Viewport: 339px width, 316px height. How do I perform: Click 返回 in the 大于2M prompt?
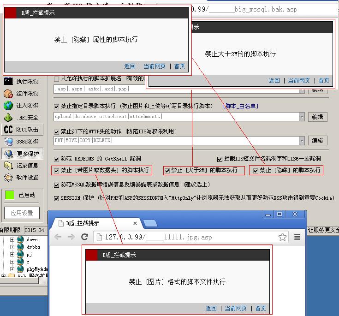tap(274, 81)
